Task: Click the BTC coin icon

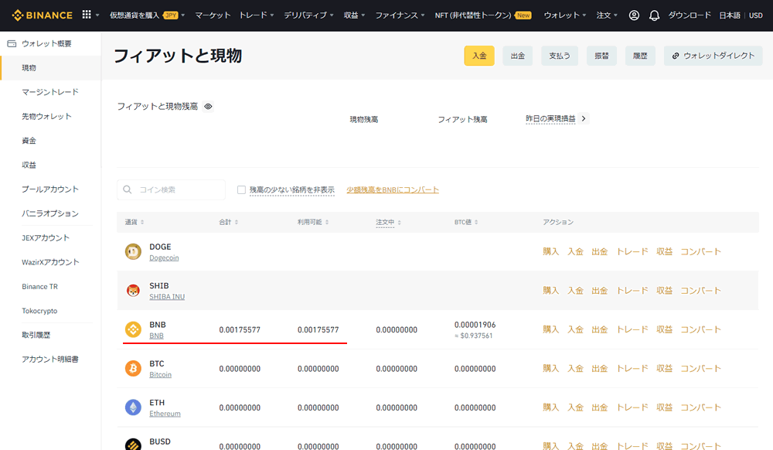Action: pyautogui.click(x=133, y=368)
